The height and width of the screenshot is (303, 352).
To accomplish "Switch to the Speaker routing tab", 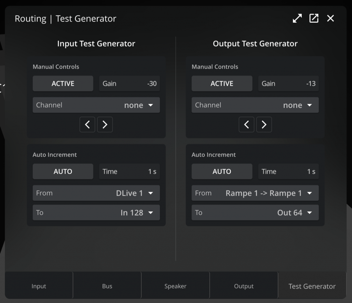I will click(x=175, y=285).
